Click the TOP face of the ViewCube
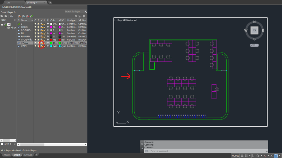Screen dimensions: 282x158 click(254, 30)
